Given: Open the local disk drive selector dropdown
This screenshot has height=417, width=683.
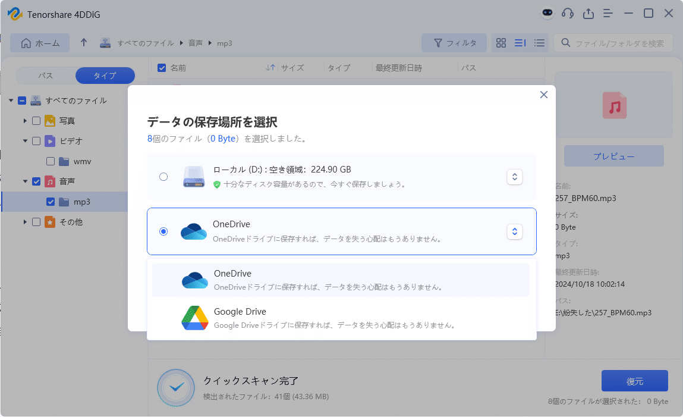Looking at the screenshot, I should pos(514,177).
